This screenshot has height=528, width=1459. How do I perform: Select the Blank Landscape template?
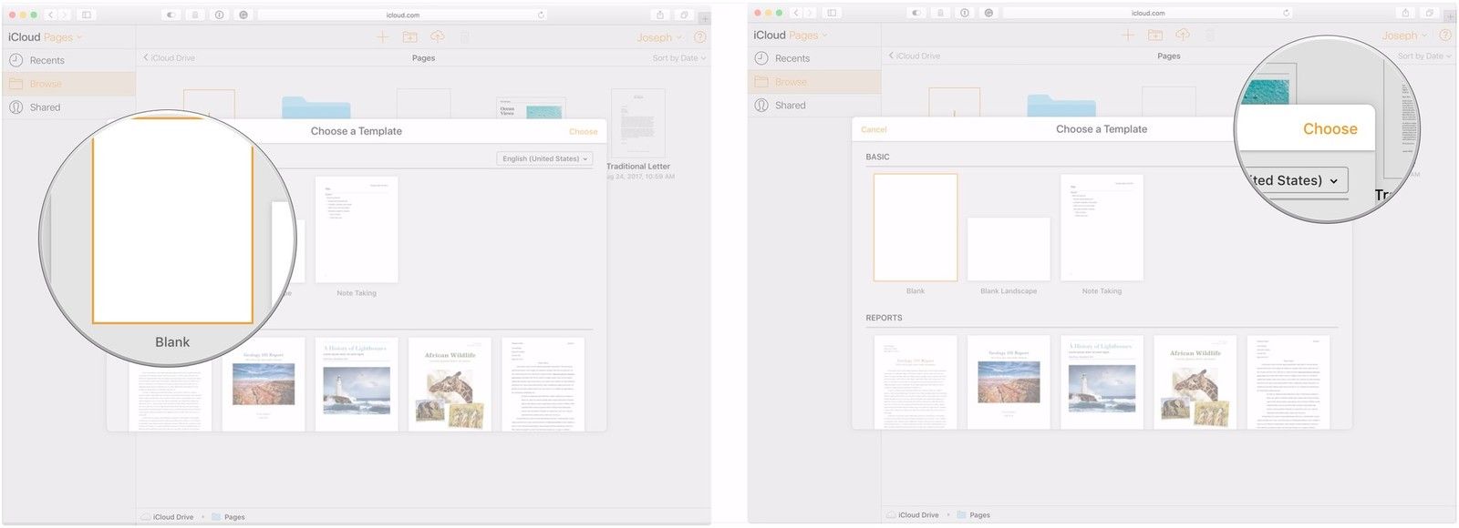(x=1008, y=249)
